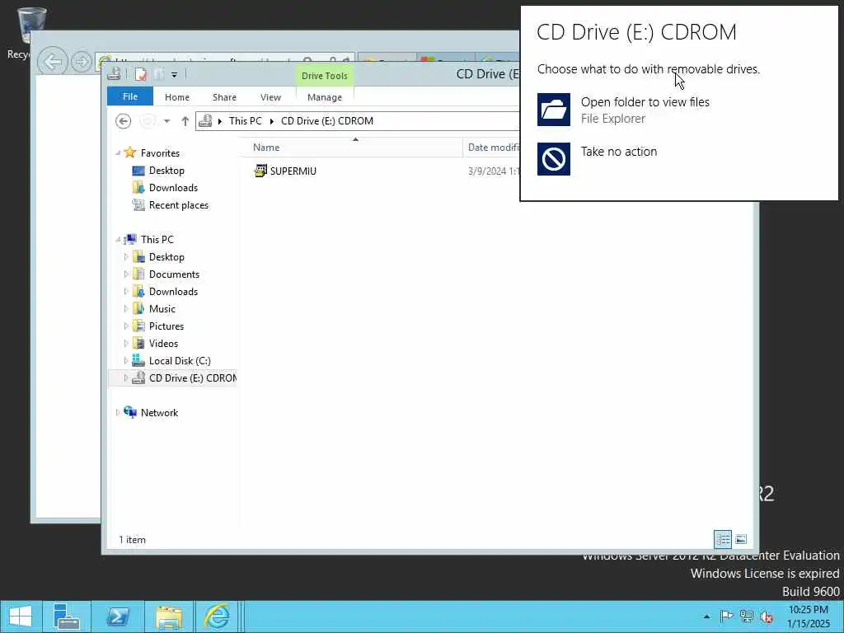
Task: Open Videos folder in navigation pane
Action: pos(163,344)
